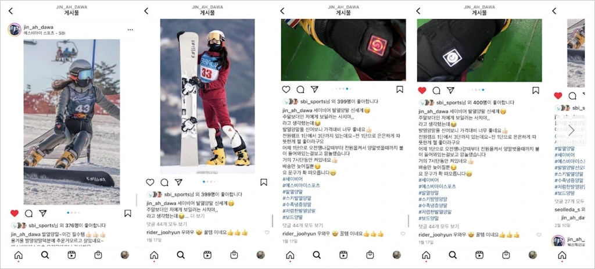Screen dimensions: 595x269
Task: Bookmark the post showing 400 likes
Action: click(x=535, y=90)
